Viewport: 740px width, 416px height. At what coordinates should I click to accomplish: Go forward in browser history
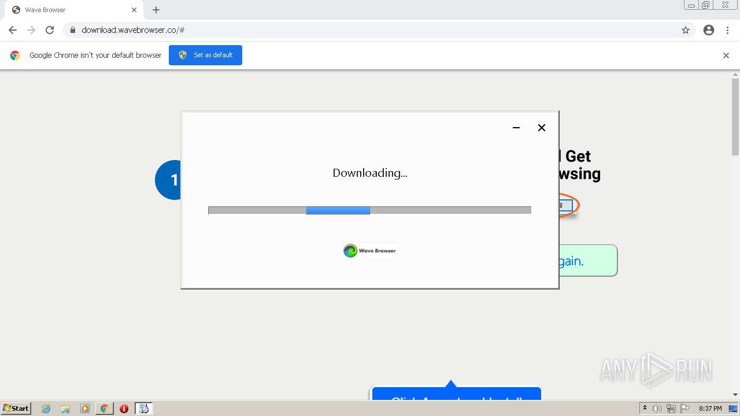pos(31,30)
